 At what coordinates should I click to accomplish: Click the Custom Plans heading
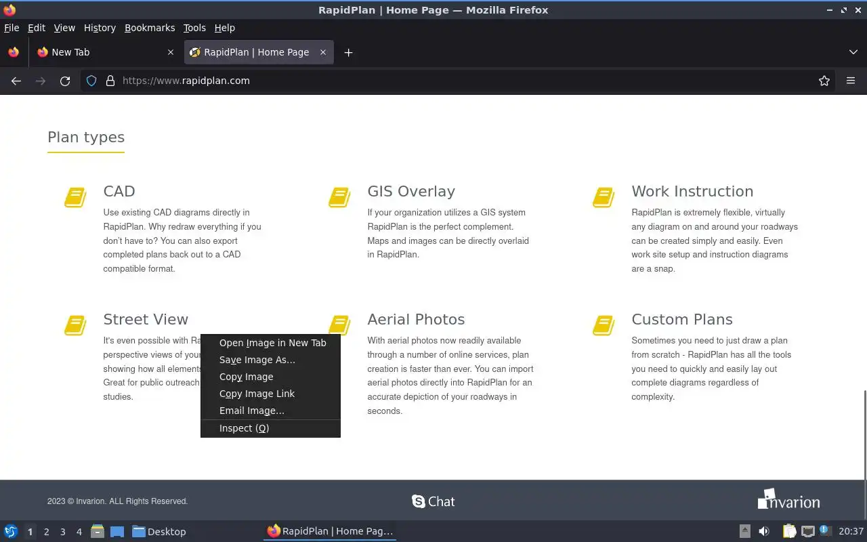pos(682,319)
